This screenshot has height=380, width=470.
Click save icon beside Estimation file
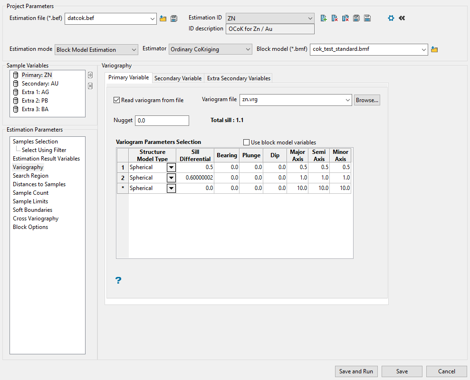(x=174, y=19)
